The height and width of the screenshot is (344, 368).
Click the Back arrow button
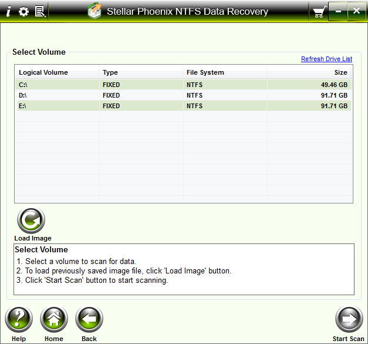coord(89,319)
